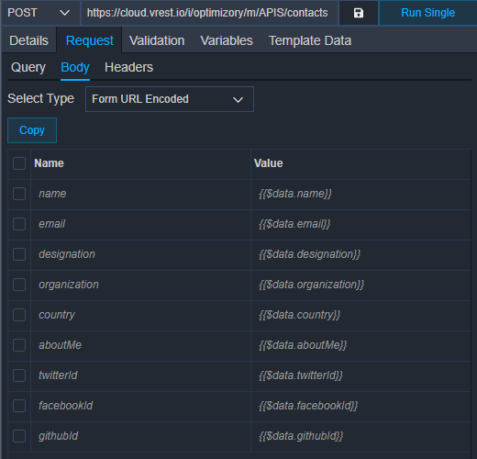
Task: Tick the checkbox beside email row
Action: click(19, 224)
